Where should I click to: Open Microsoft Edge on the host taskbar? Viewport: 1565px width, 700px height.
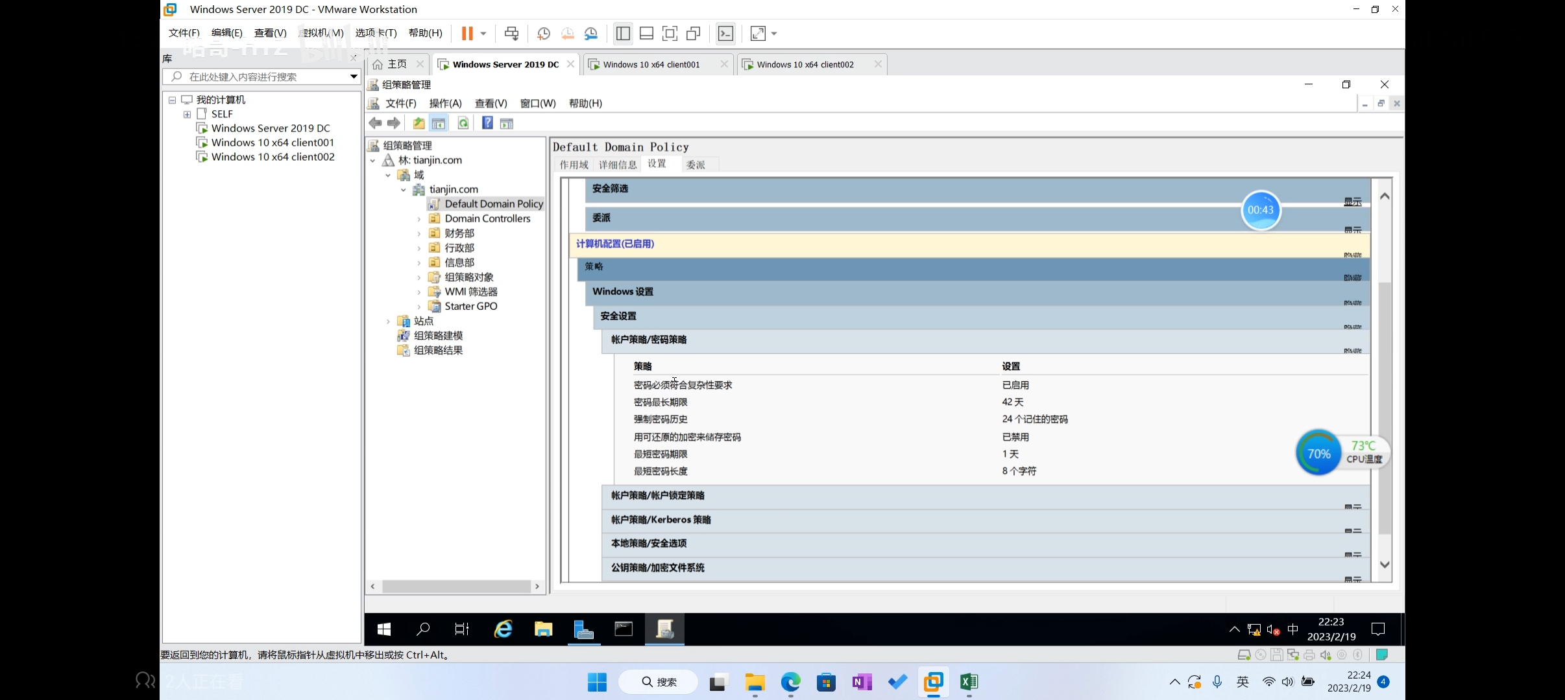pos(790,682)
